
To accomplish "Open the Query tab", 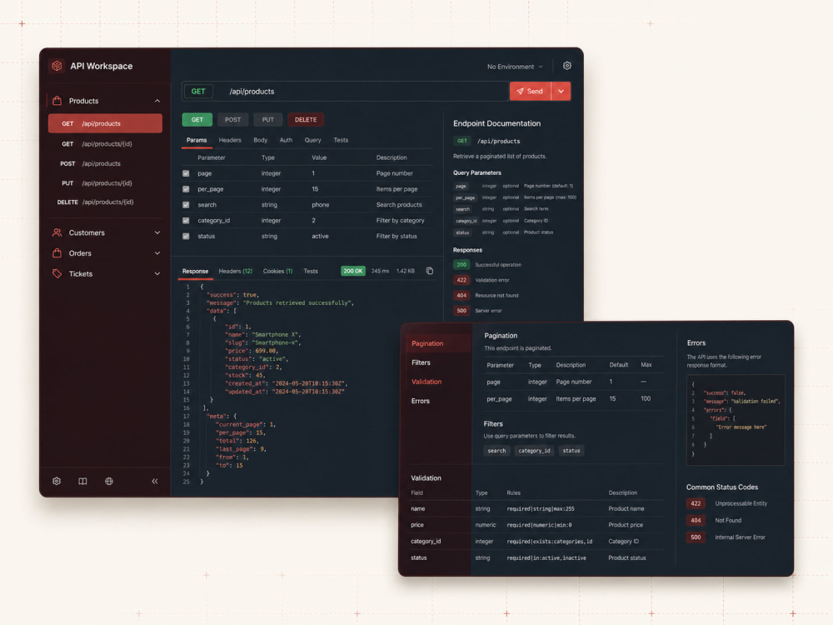I will click(313, 140).
